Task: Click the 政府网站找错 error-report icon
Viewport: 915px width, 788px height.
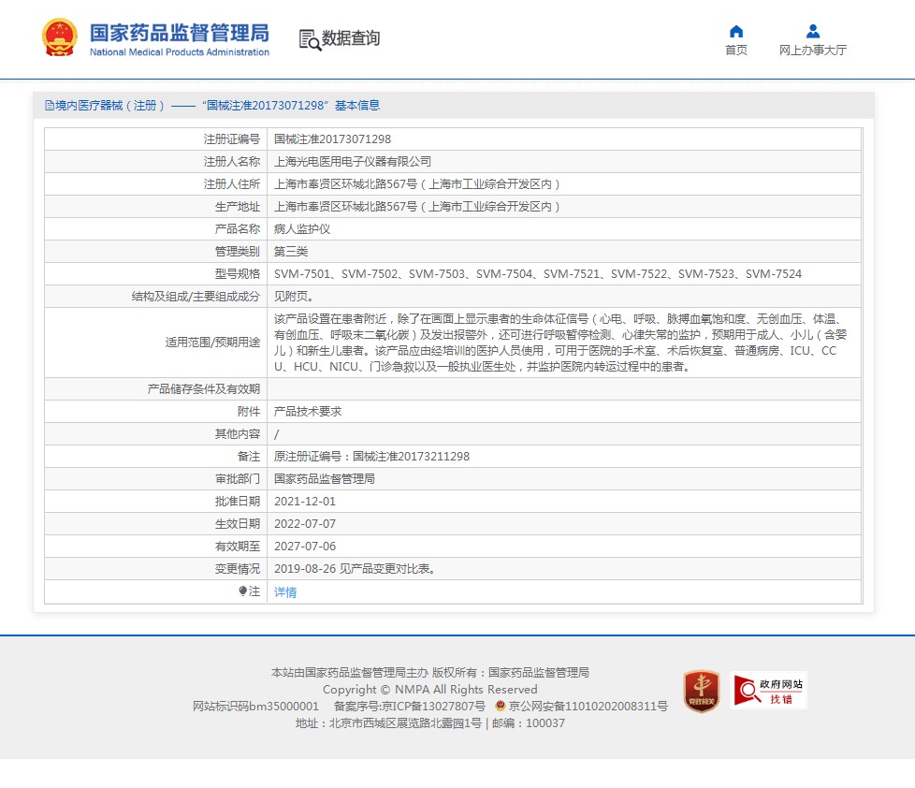Action: [768, 691]
